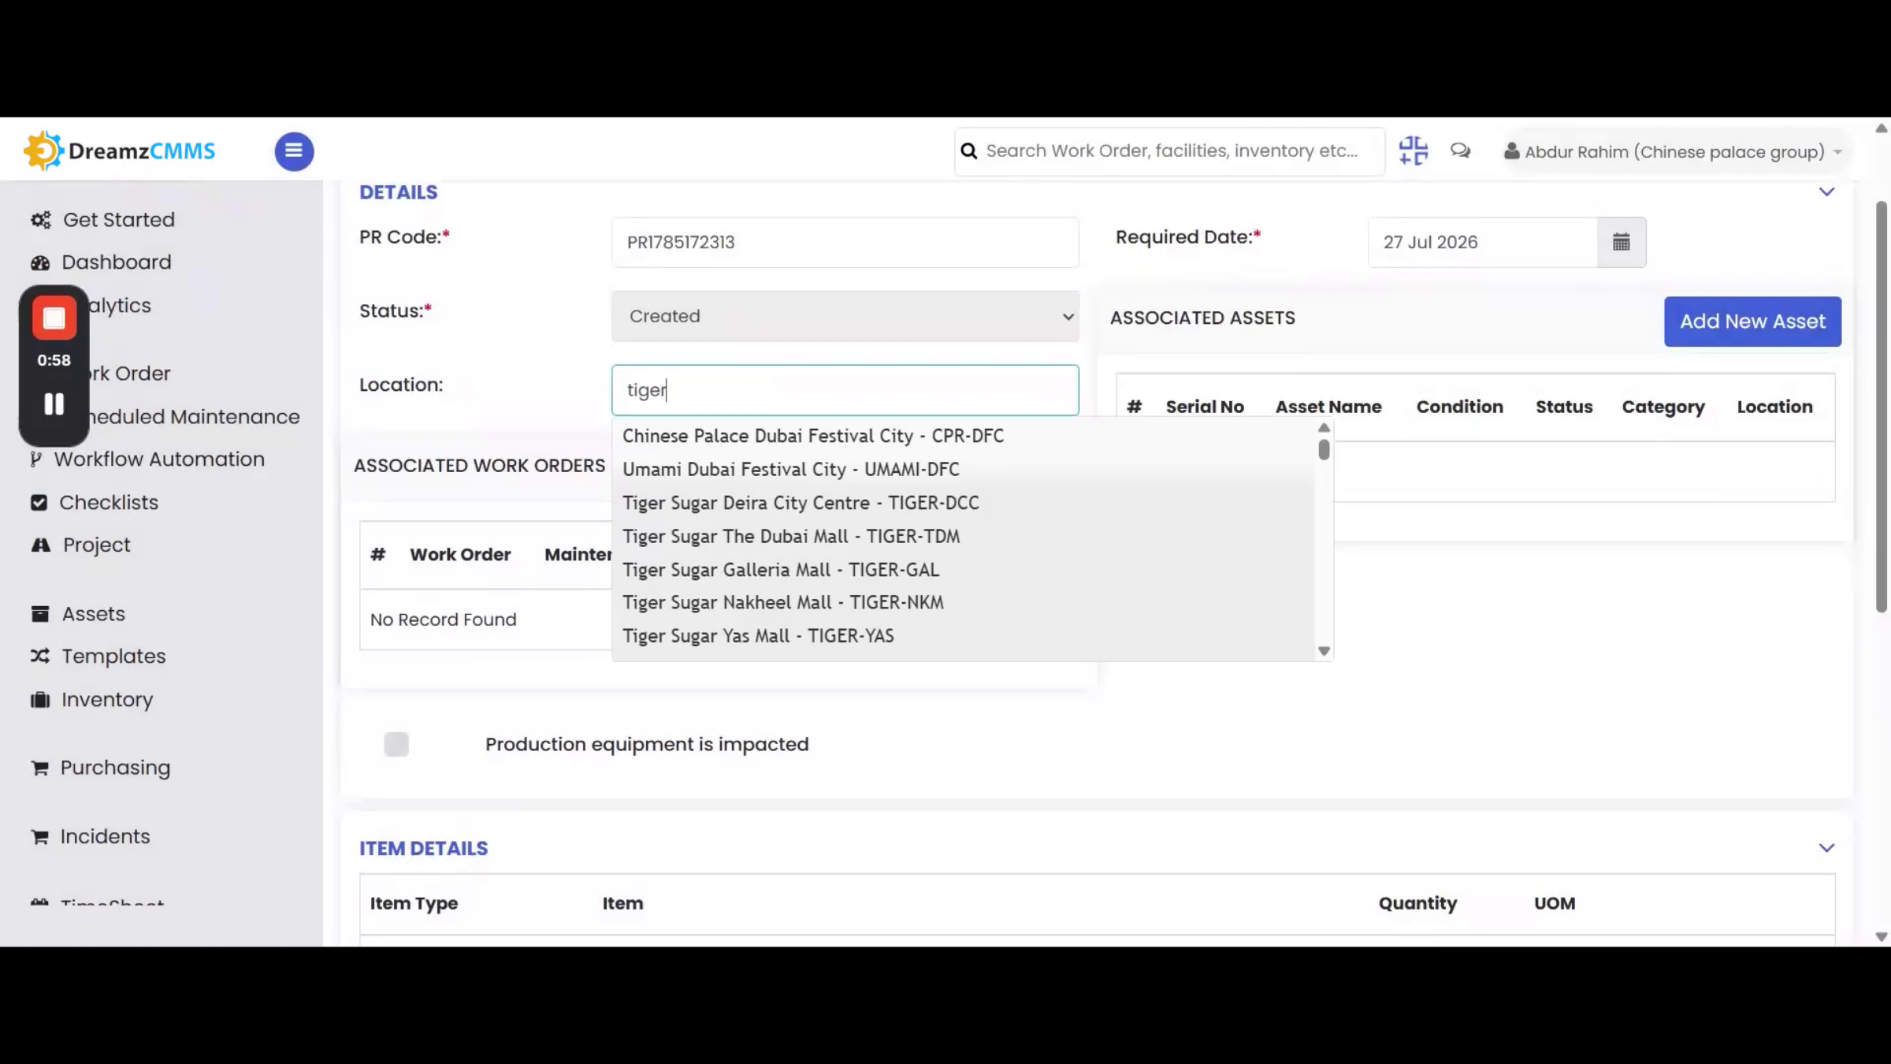Click the Location search field containing tiger

(x=845, y=390)
